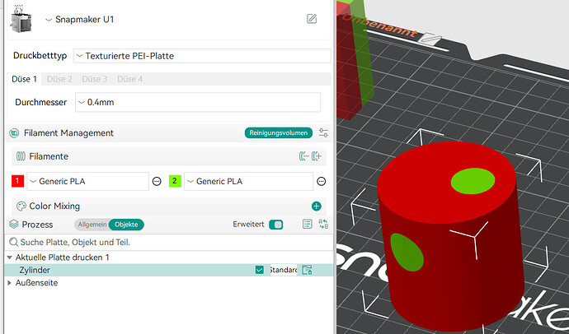Click the Reinigungsvolumen button
The height and width of the screenshot is (334, 569).
pyautogui.click(x=279, y=132)
